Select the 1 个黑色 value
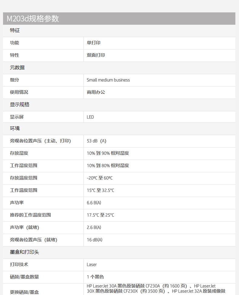This screenshot has height=295, width=239. (x=95, y=277)
